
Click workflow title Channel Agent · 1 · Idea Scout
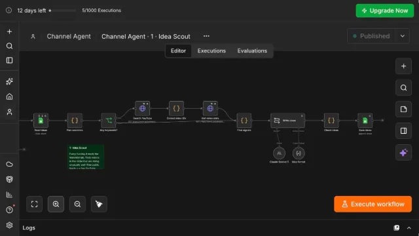point(145,37)
